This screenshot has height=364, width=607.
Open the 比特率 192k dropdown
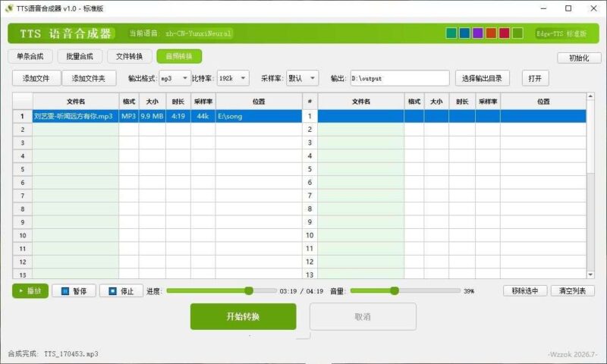pyautogui.click(x=233, y=78)
